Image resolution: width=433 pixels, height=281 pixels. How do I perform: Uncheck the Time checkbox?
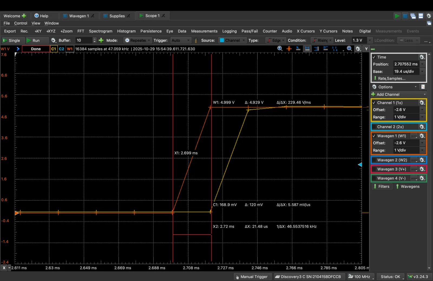click(x=374, y=57)
